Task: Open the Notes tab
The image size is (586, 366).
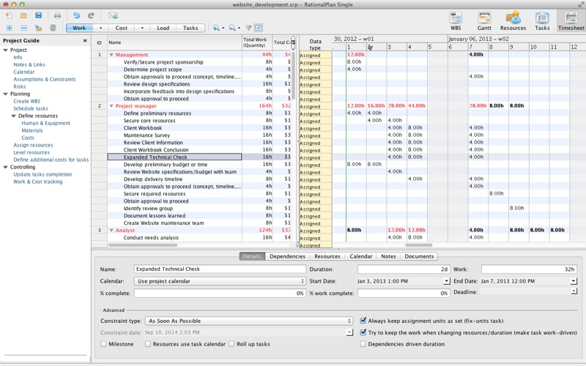Action: (388, 256)
